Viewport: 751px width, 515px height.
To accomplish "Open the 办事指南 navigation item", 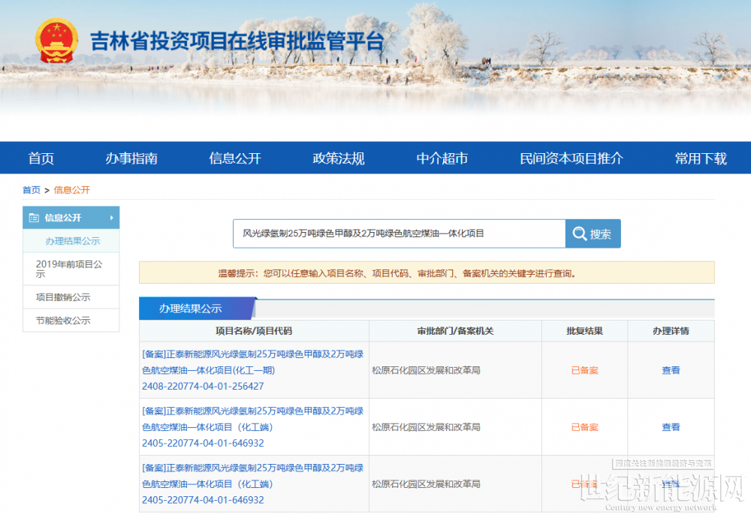I will point(131,158).
